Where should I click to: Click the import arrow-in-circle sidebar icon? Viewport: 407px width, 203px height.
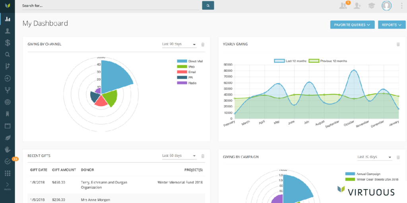(x=8, y=78)
